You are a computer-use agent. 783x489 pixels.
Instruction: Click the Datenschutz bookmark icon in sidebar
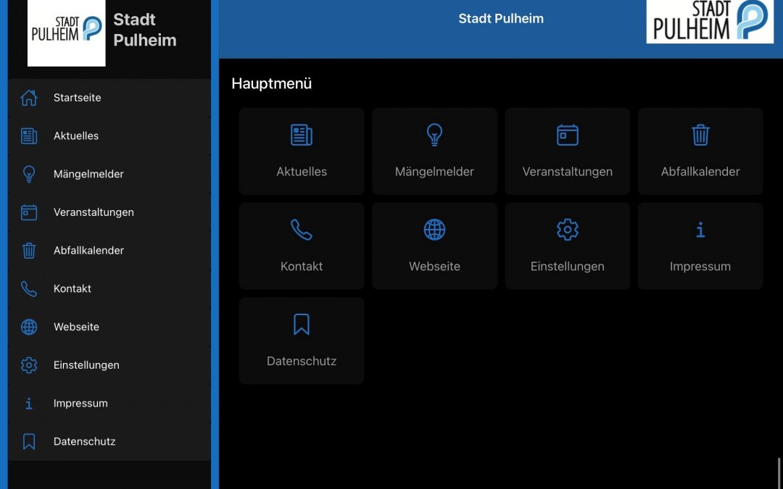tap(29, 442)
